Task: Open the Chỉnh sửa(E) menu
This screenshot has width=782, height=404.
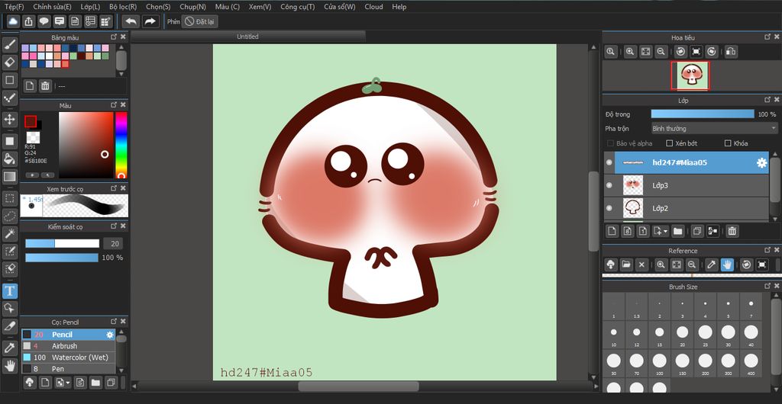Action: point(53,6)
